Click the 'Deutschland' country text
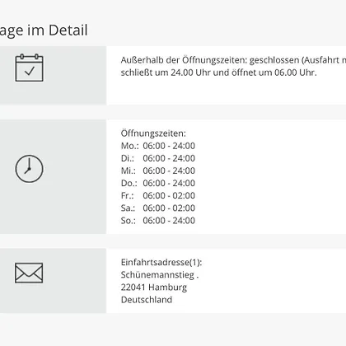346x346 pixels. (x=147, y=300)
